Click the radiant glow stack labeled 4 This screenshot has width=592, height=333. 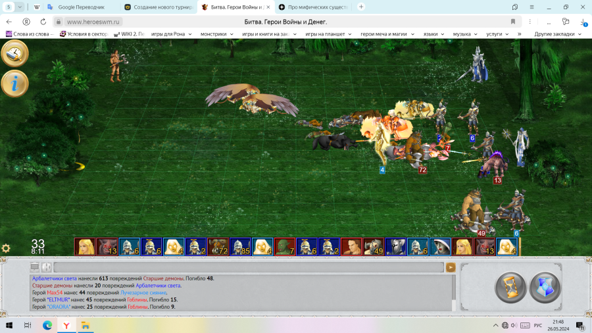[381, 145]
